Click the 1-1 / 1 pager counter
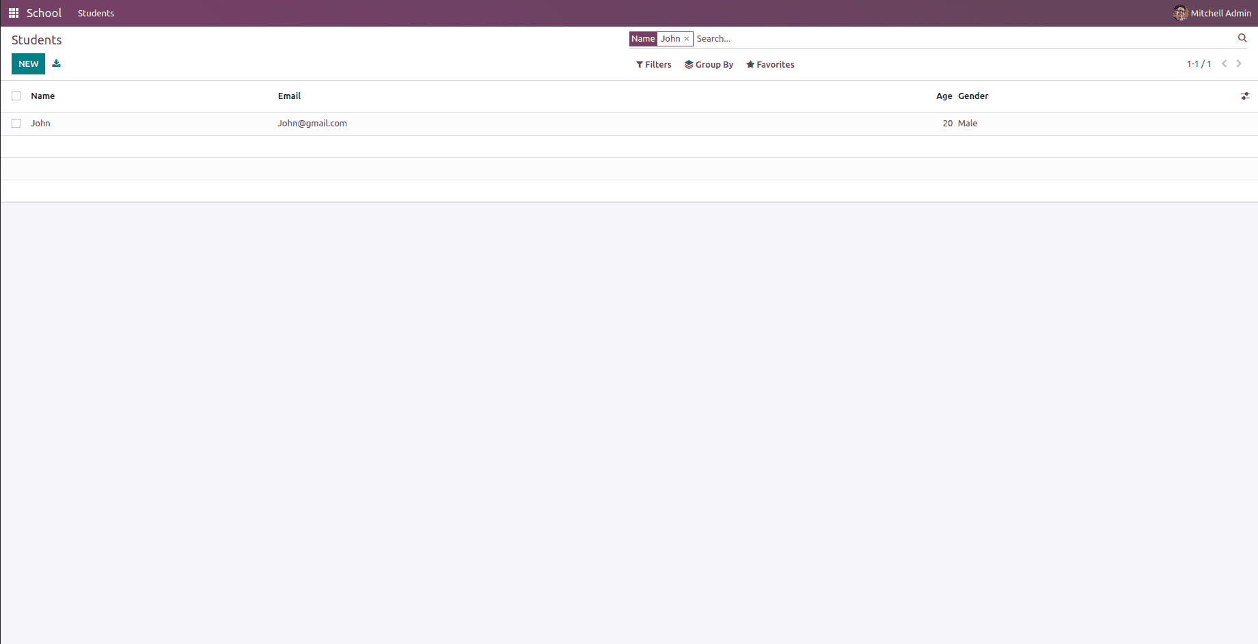This screenshot has width=1258, height=644. [1199, 64]
